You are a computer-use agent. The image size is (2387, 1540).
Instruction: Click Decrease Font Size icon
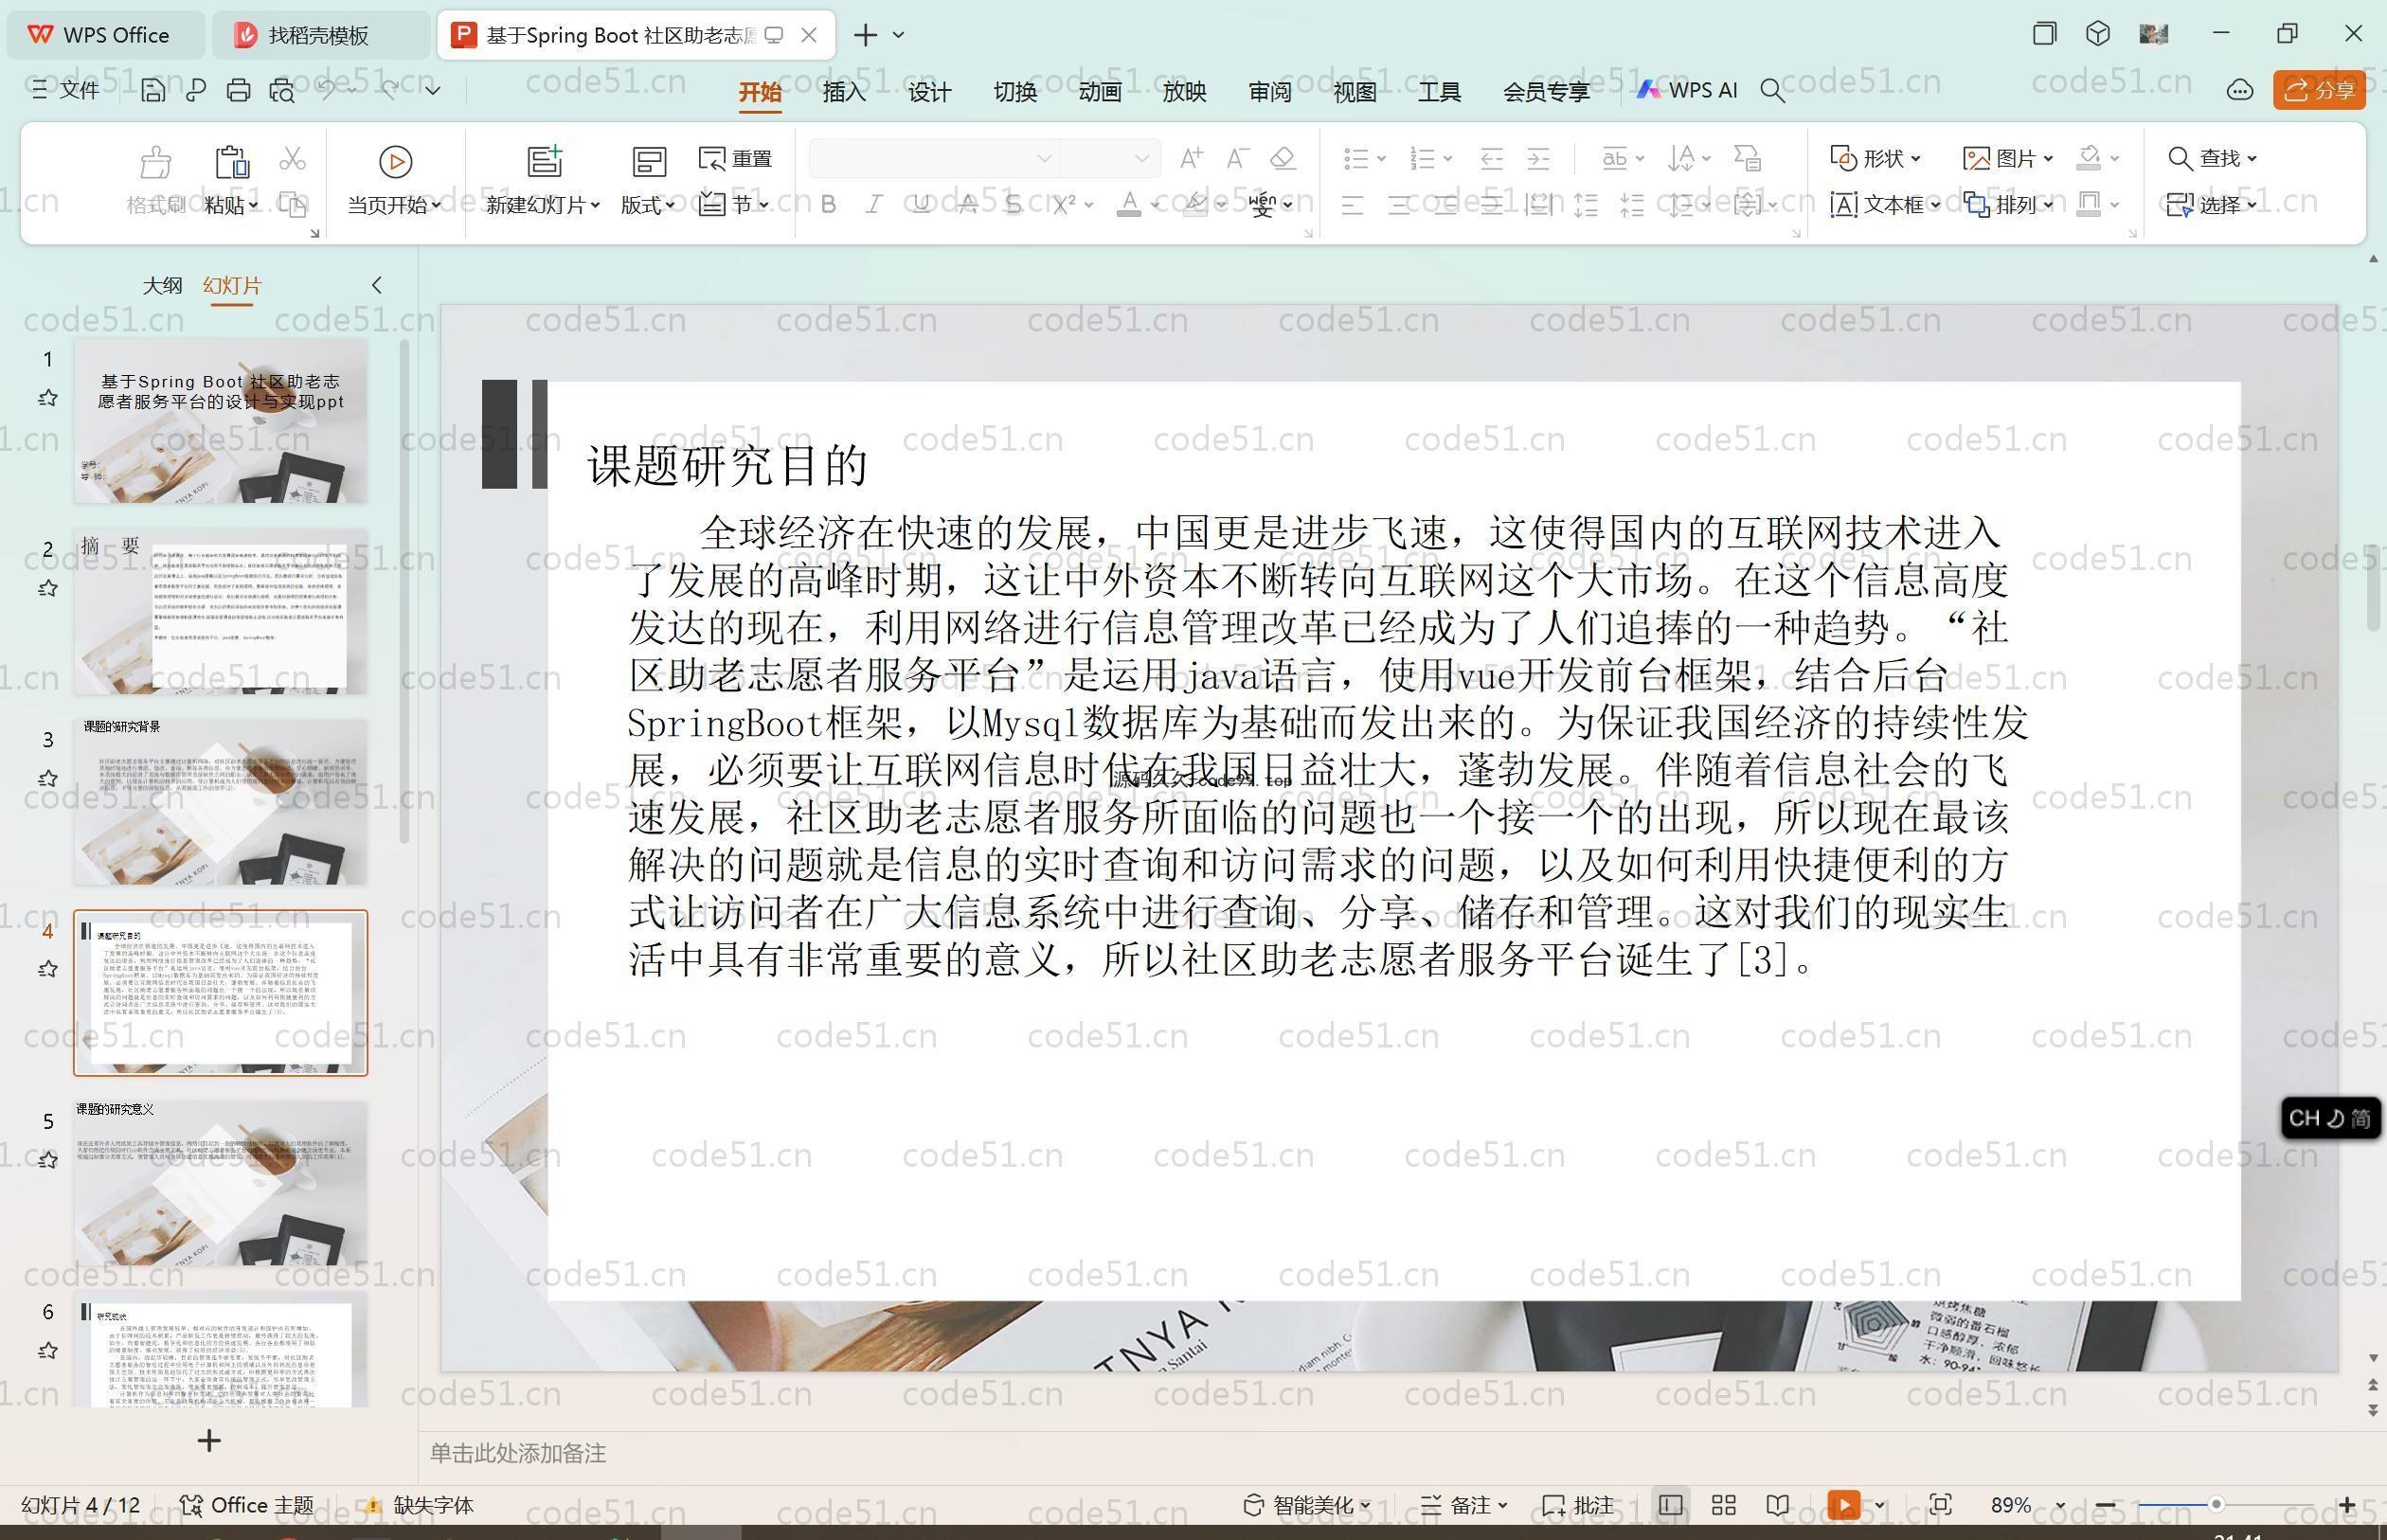[1237, 158]
